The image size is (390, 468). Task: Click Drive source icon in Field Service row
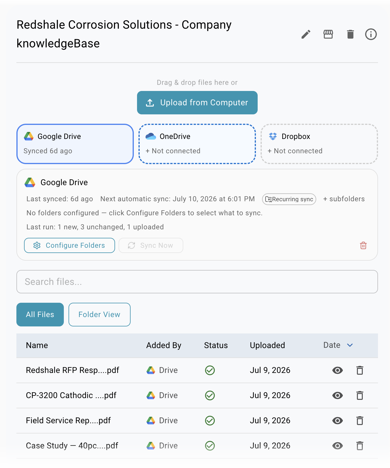pyautogui.click(x=150, y=421)
